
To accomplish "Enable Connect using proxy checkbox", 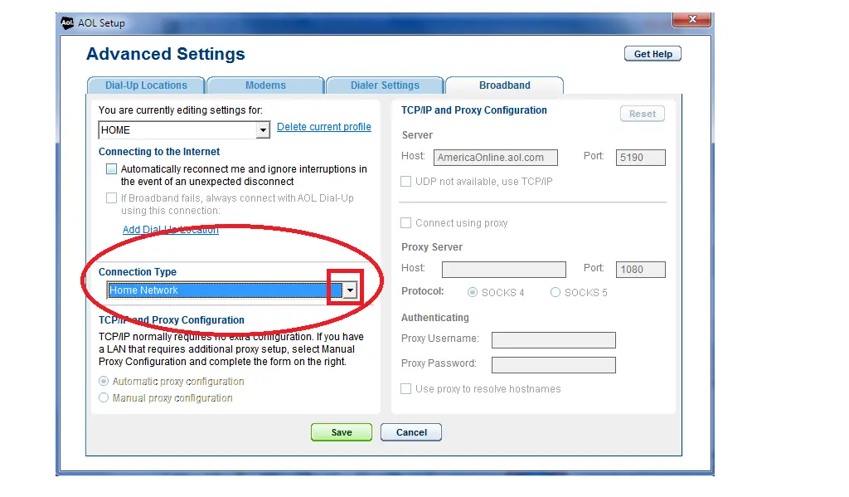I will coord(405,222).
